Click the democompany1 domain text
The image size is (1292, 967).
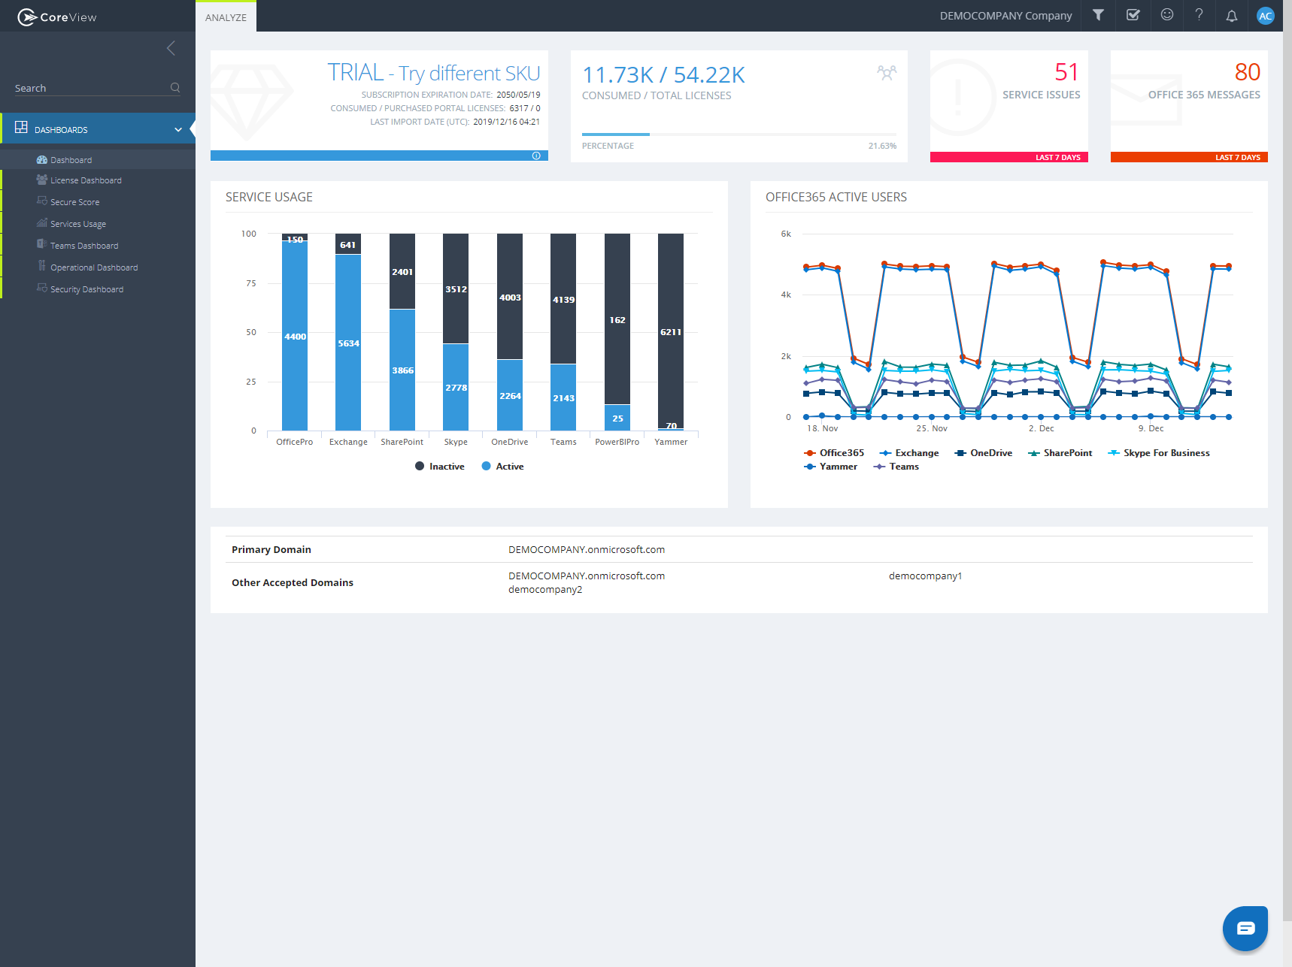tap(925, 576)
